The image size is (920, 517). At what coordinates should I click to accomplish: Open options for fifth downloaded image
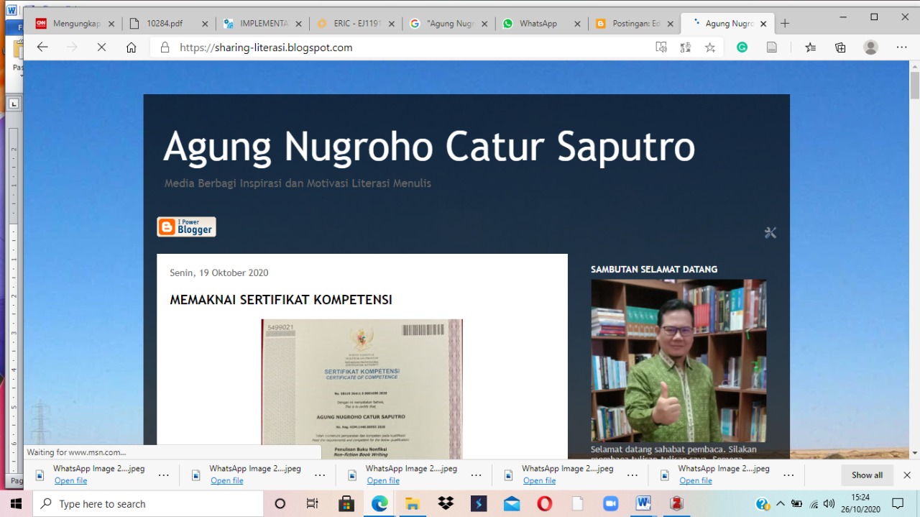788,475
